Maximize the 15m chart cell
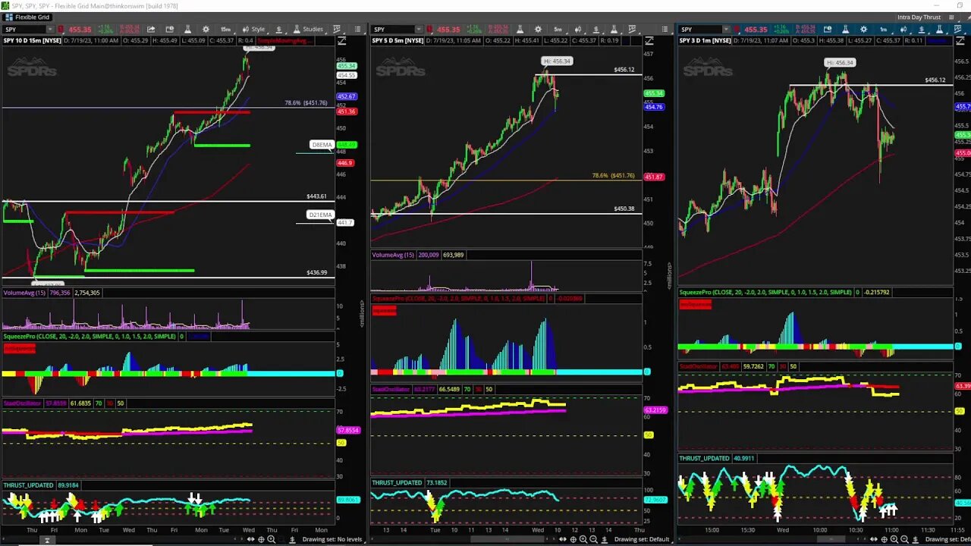971x546 pixels. tap(342, 40)
